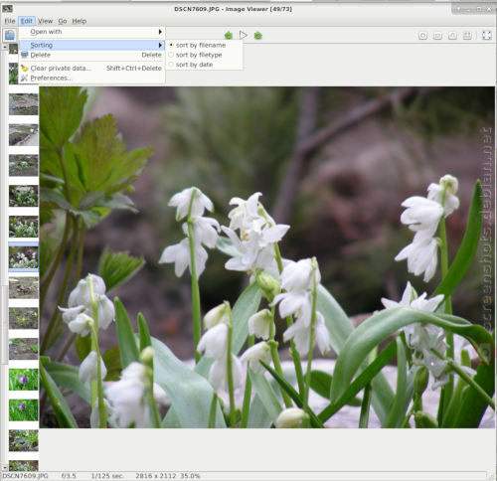This screenshot has height=481, width=497.
Task: Go to next image with green right arrow
Action: point(258,35)
